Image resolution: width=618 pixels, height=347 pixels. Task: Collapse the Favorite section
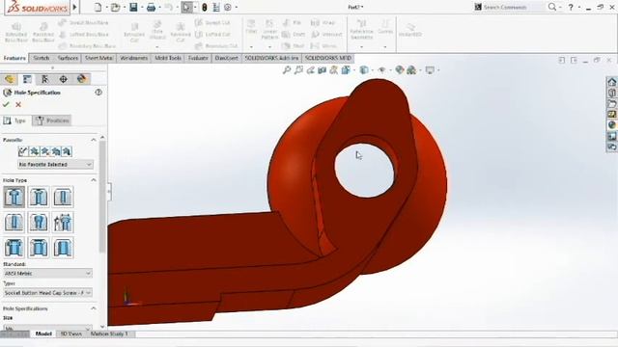94,140
